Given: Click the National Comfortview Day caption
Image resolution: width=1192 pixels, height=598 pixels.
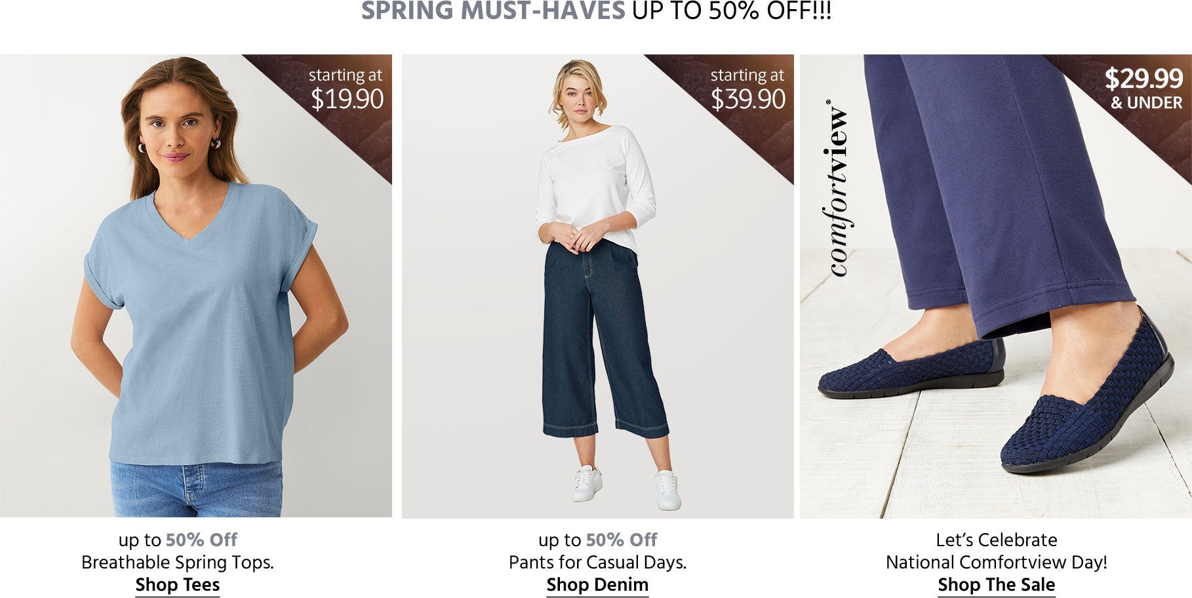Looking at the screenshot, I should click(996, 563).
